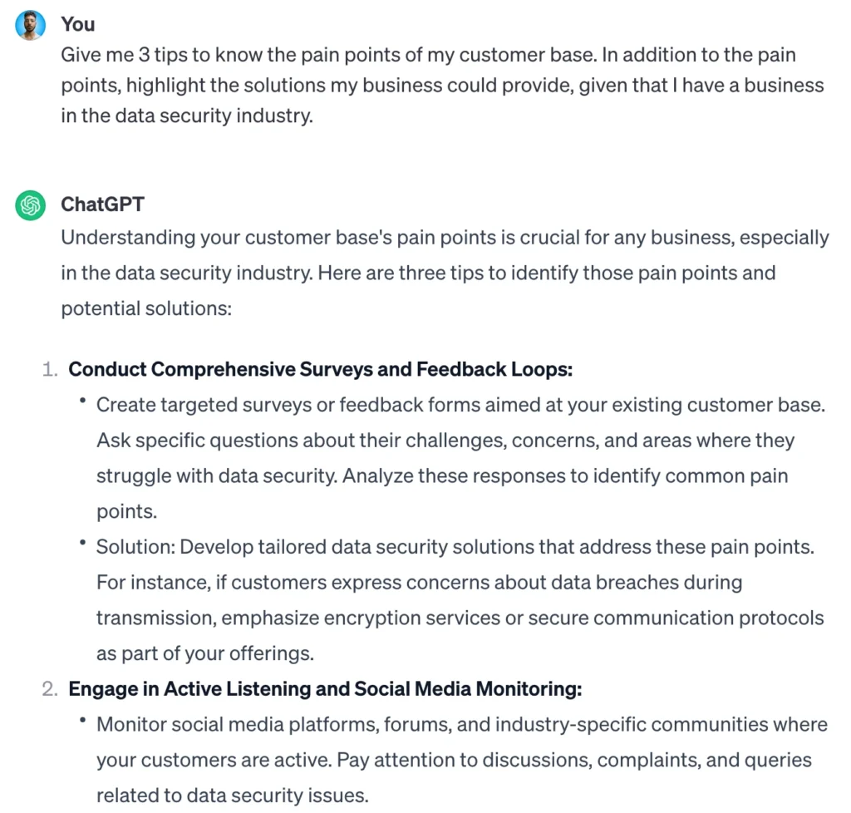851x813 pixels.
Task: Select the "Conduct Comprehensive Surveys and Feedback Loops" heading
Action: (321, 369)
